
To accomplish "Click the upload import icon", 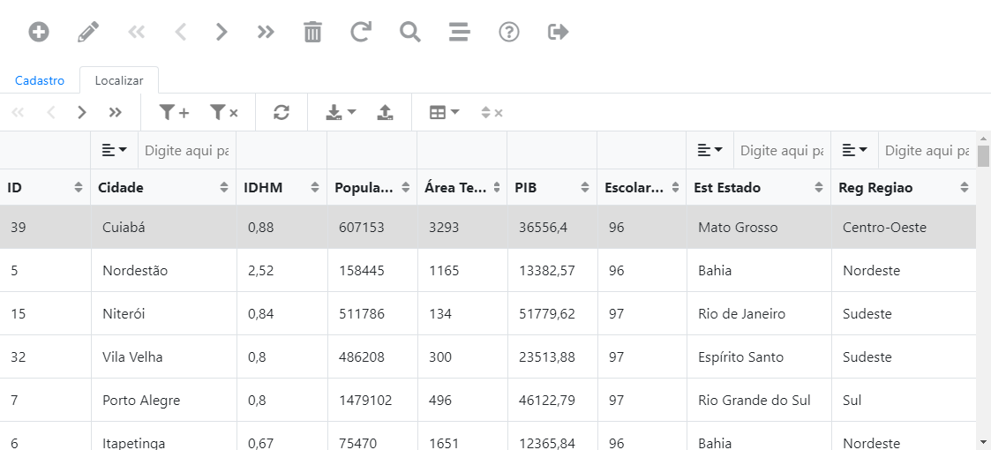I will click(385, 112).
